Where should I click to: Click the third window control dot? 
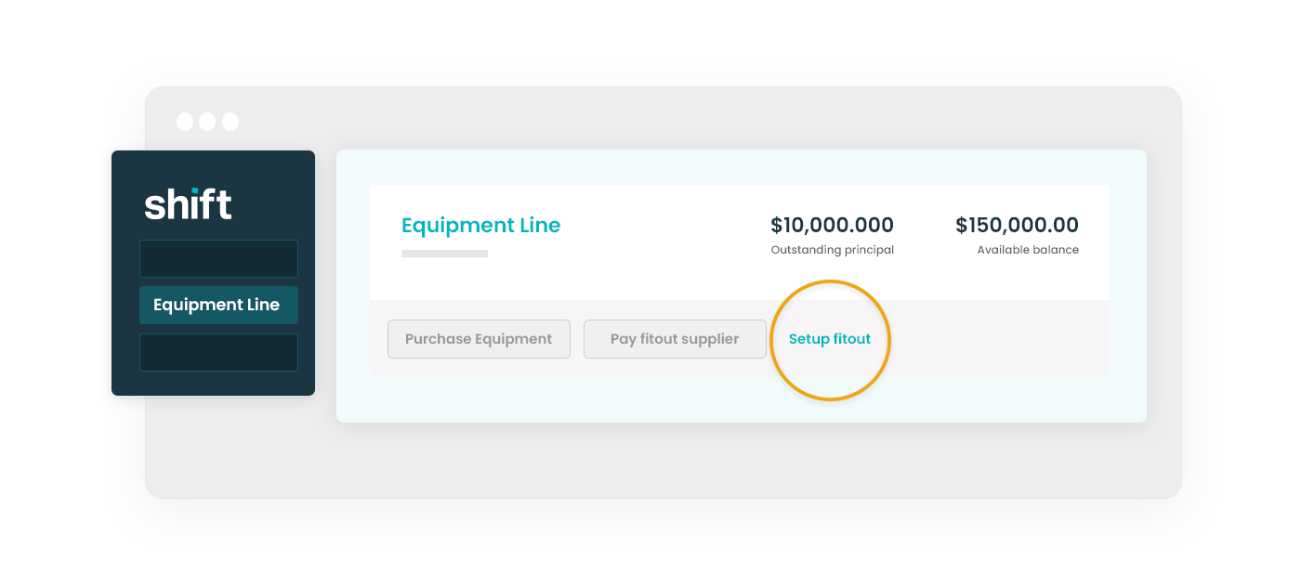[230, 122]
